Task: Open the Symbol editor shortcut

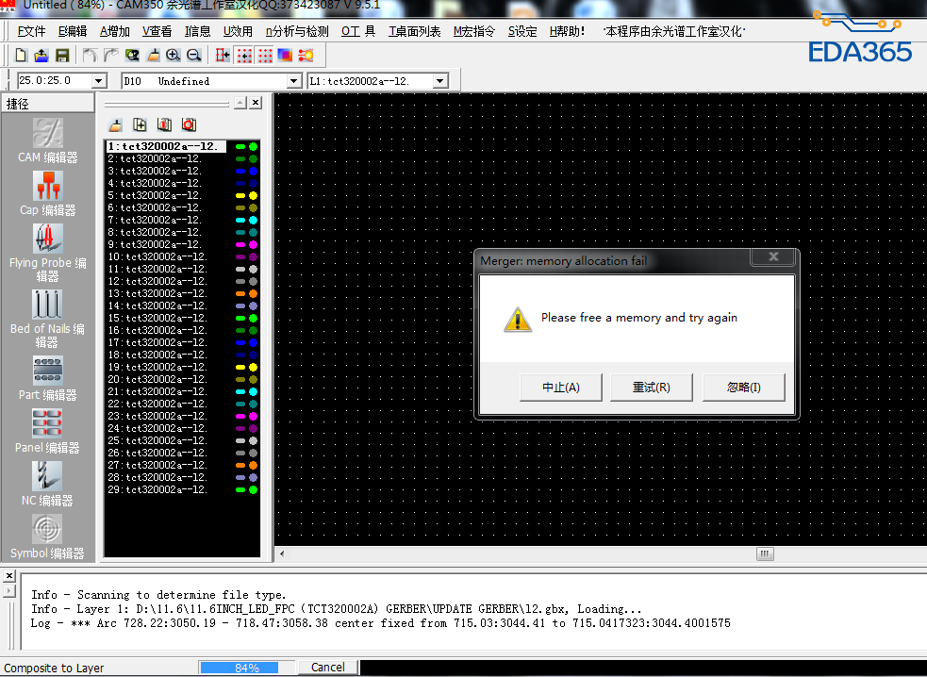Action: coord(47,537)
